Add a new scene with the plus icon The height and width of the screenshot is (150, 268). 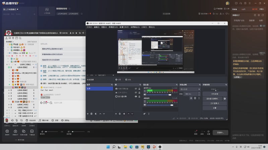[x=87, y=114]
